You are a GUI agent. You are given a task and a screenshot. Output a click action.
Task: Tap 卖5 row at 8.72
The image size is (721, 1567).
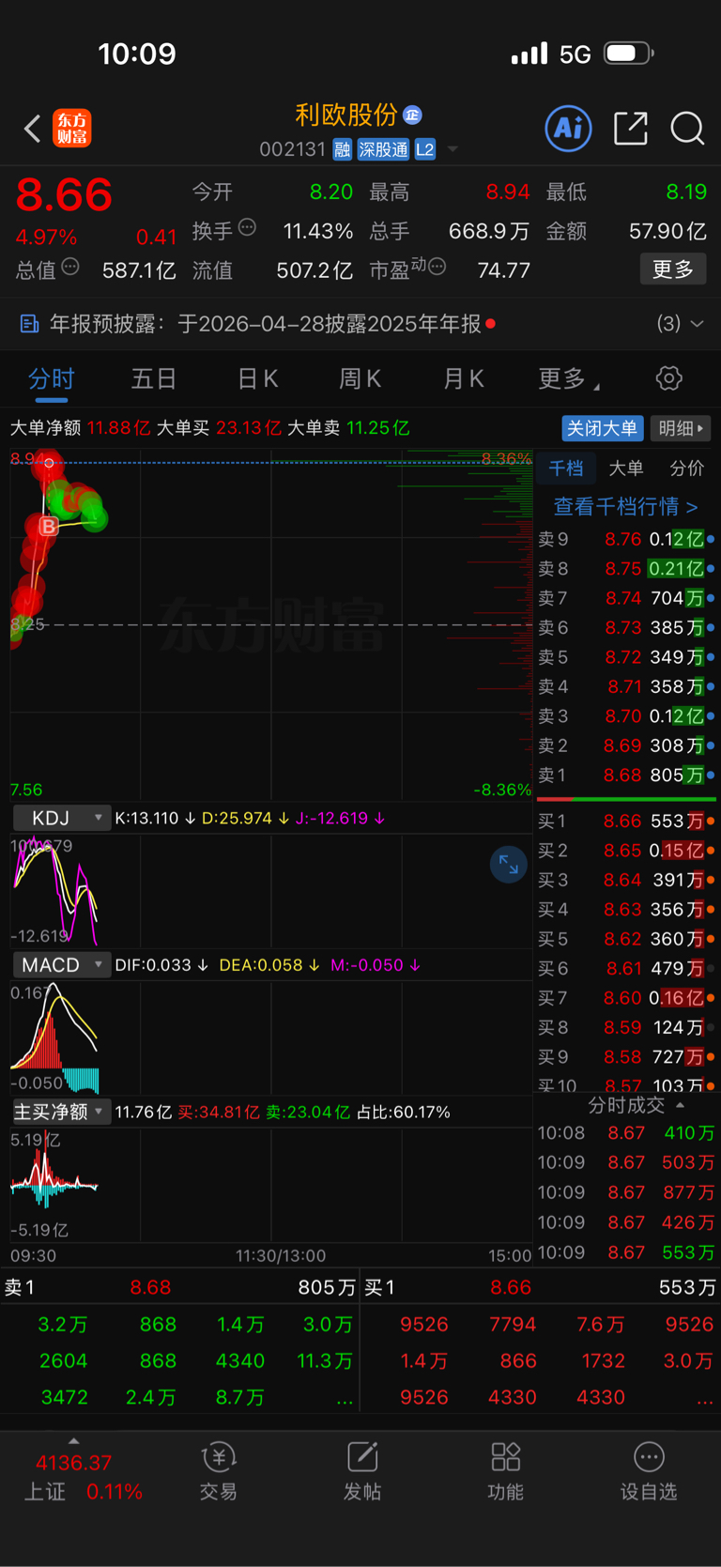pyautogui.click(x=626, y=657)
